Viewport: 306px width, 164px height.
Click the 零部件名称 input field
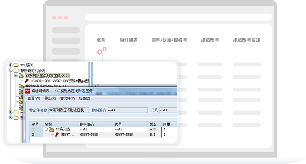click(x=69, y=110)
